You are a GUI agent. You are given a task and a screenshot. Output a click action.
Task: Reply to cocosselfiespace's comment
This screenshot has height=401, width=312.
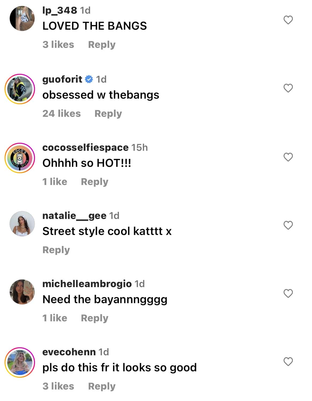(x=95, y=182)
